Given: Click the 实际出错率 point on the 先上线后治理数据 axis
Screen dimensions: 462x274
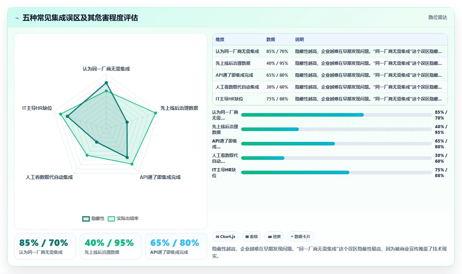Looking at the screenshot, I should click(156, 113).
